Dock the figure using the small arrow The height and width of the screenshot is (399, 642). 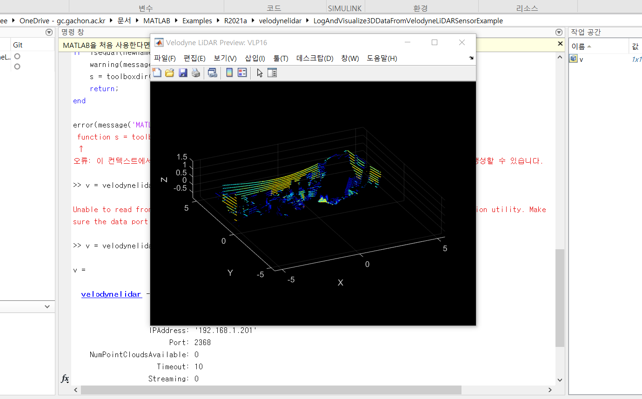click(471, 58)
